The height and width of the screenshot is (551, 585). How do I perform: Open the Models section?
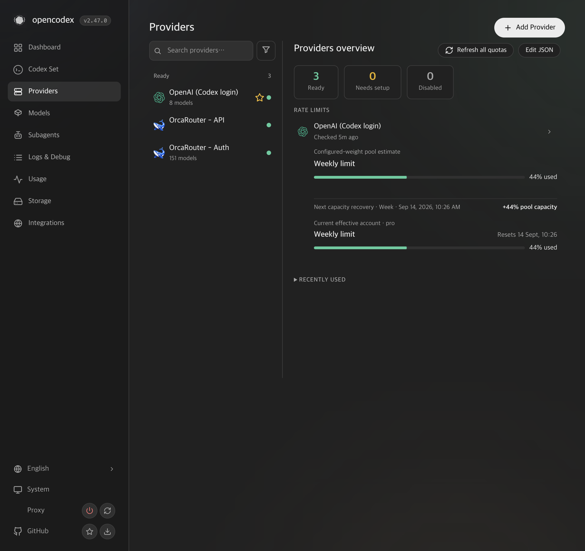pos(64,113)
